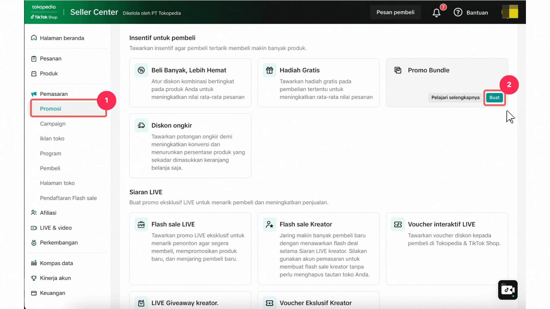Open floating video recorder icon
Image resolution: width=550 pixels, height=309 pixels.
508,290
